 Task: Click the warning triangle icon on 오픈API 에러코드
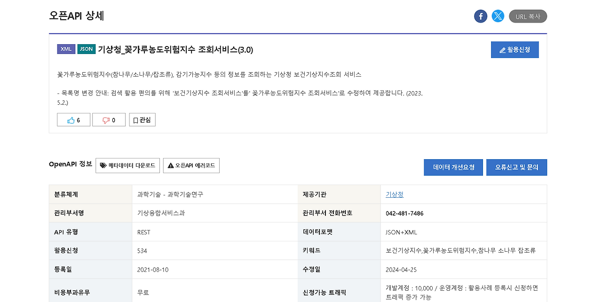click(170, 165)
